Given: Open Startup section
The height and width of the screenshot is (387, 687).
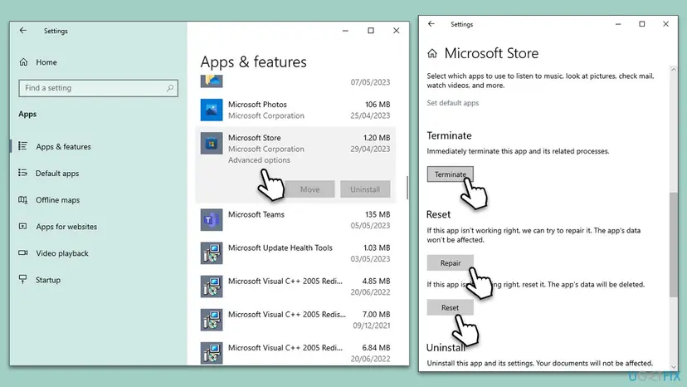Looking at the screenshot, I should coord(48,280).
